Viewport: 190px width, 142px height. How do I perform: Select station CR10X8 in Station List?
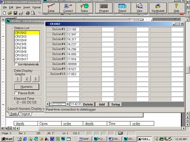[27, 52]
